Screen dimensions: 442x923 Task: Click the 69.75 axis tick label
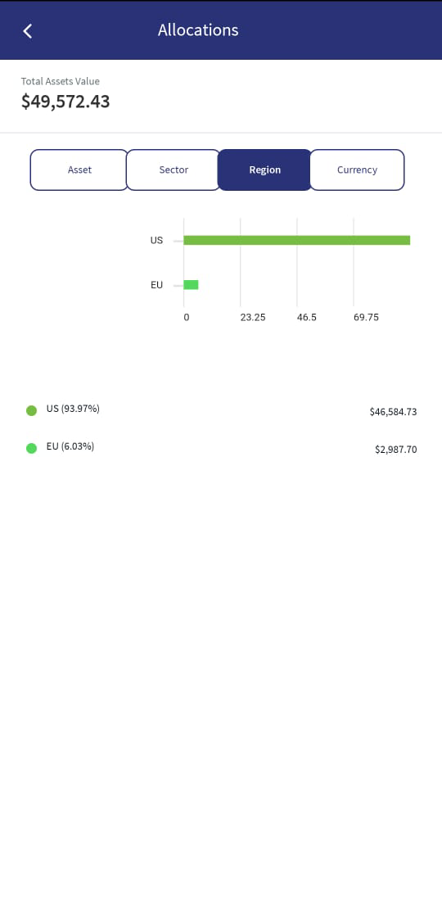click(x=366, y=317)
